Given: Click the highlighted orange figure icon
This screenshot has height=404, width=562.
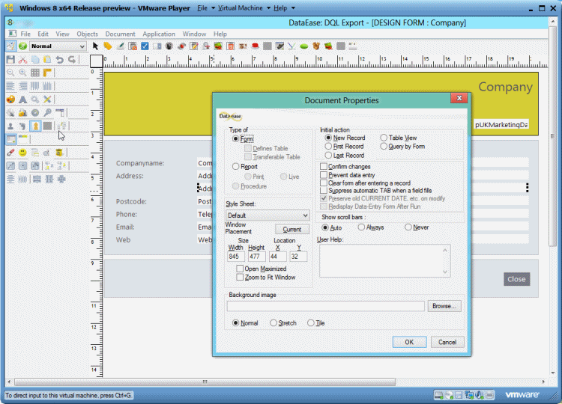Looking at the screenshot, I should coord(35,126).
